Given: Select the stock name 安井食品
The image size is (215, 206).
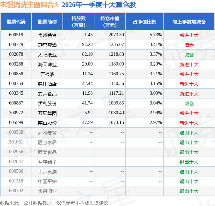Looking at the screenshot, I should [47, 94].
